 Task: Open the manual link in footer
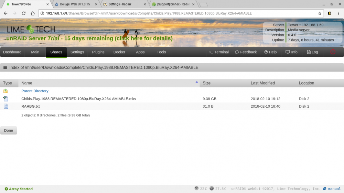(x=334, y=189)
